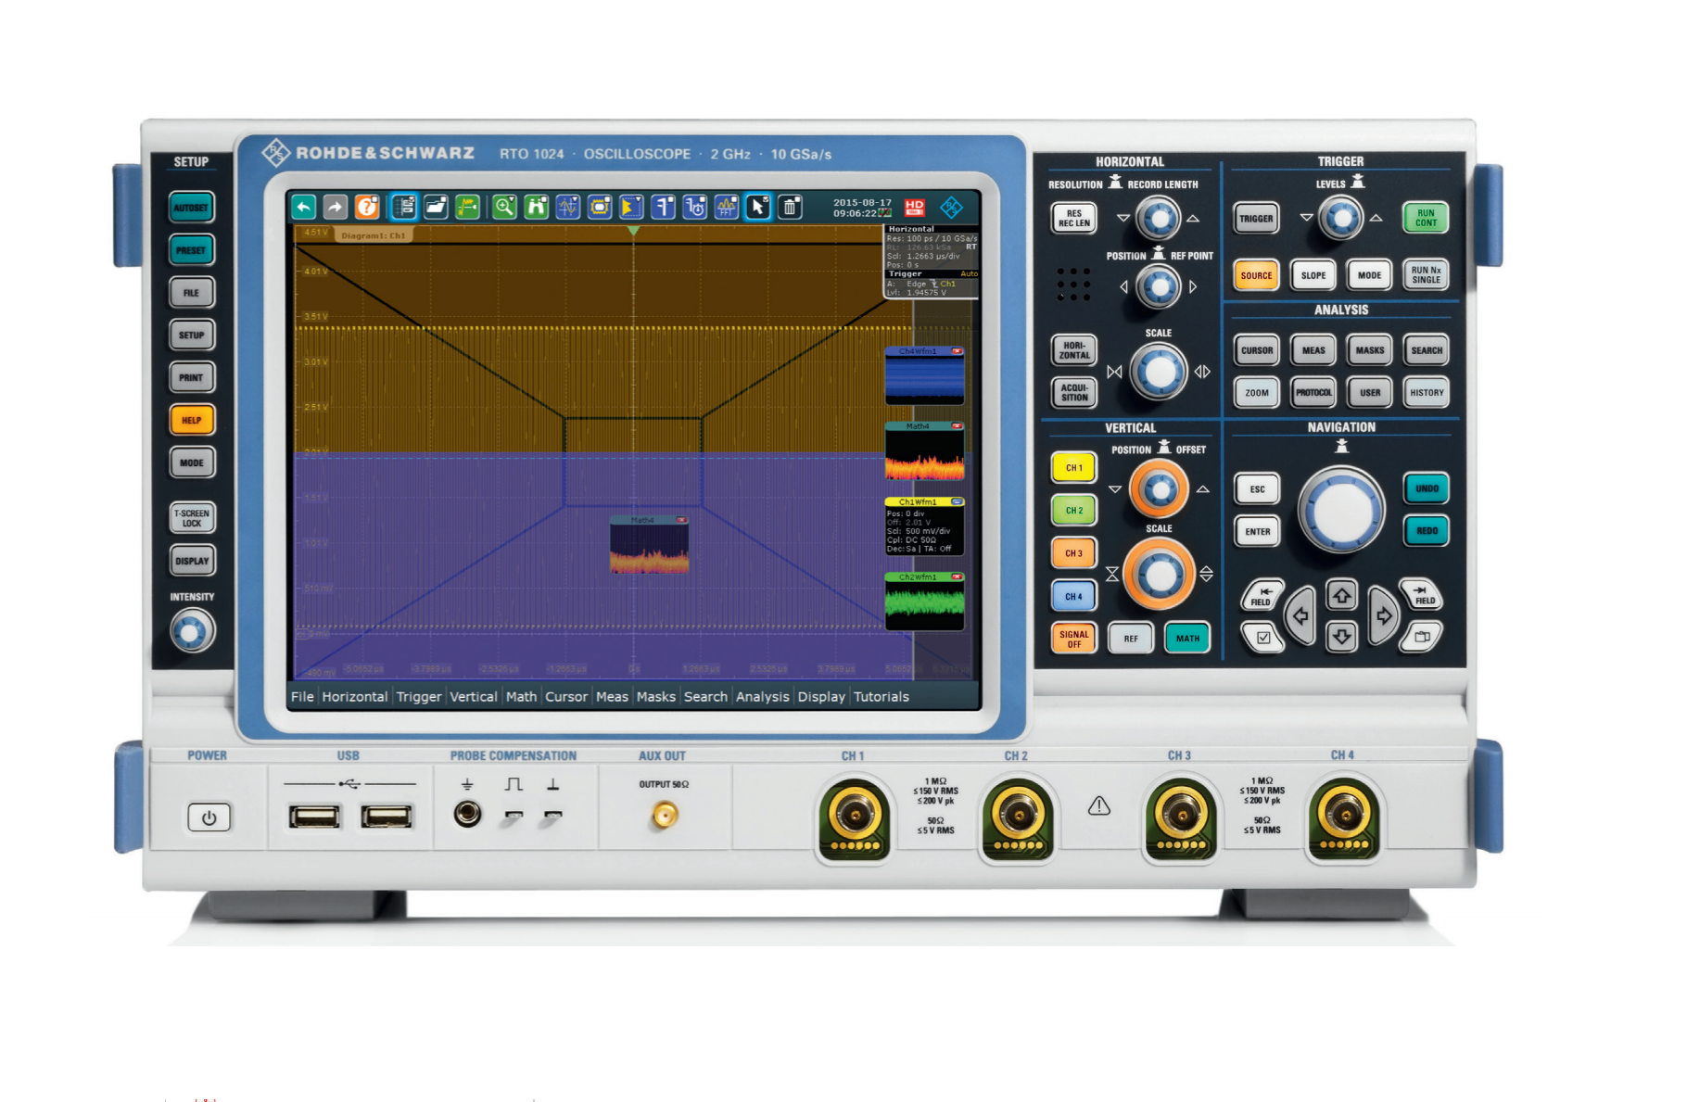Tap the redo arrow in the screen toolbar
This screenshot has height=1102, width=1687.
click(x=335, y=207)
